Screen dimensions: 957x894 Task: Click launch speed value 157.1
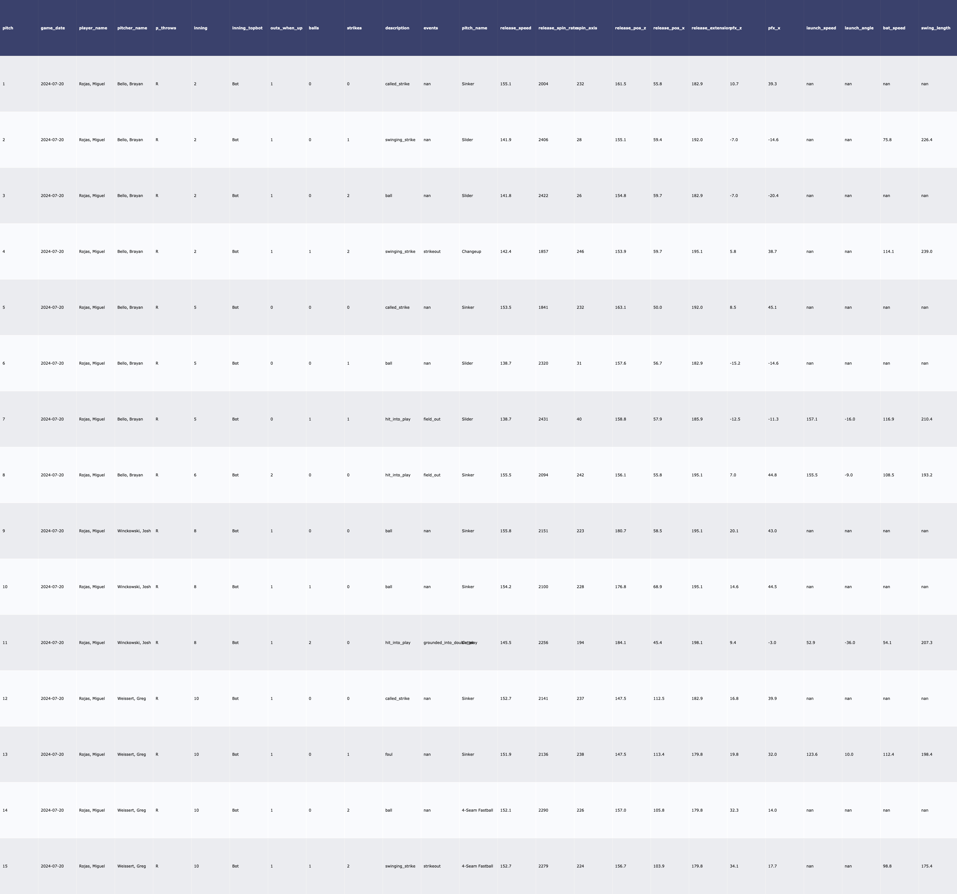point(812,419)
